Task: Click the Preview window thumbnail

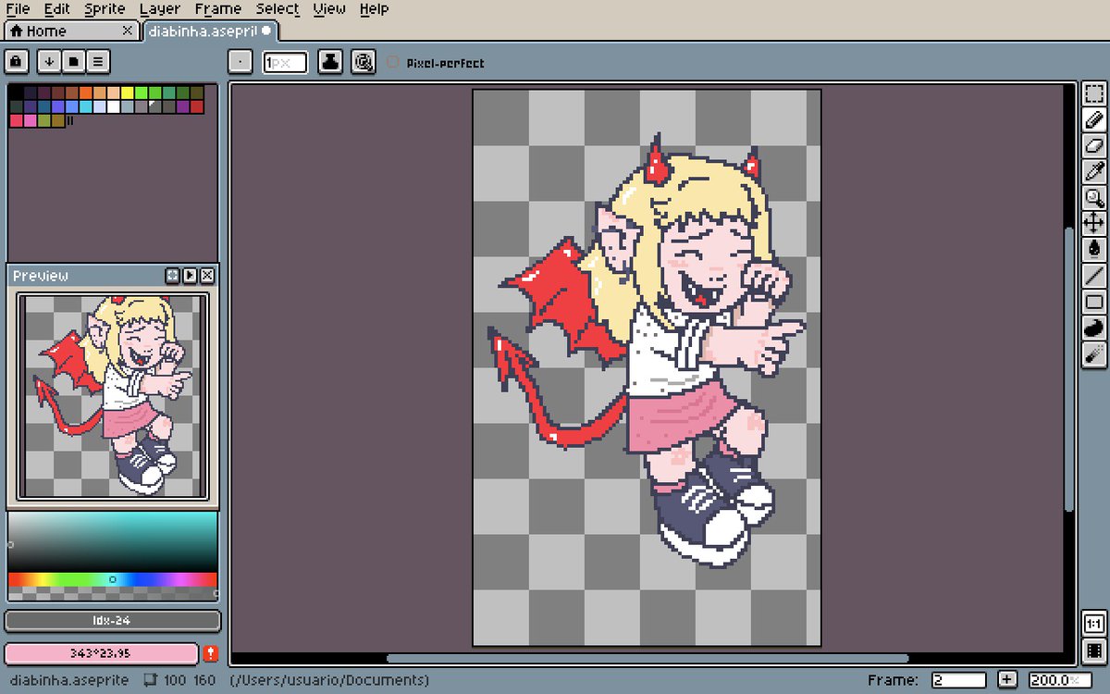Action: tap(113, 396)
